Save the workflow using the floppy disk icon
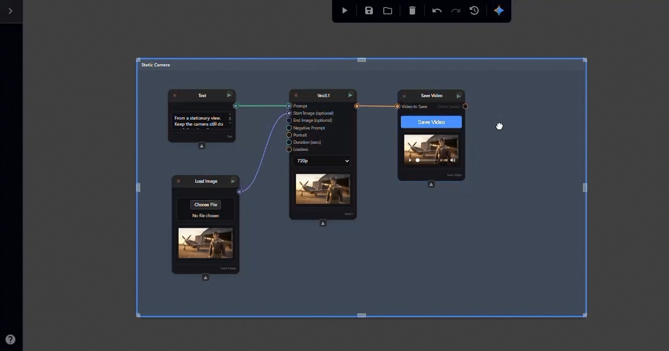Viewport: 669px width, 351px height. 369,10
